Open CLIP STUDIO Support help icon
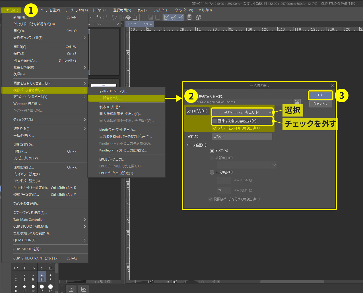Viewport: 363px width, 293px height. (199, 17)
